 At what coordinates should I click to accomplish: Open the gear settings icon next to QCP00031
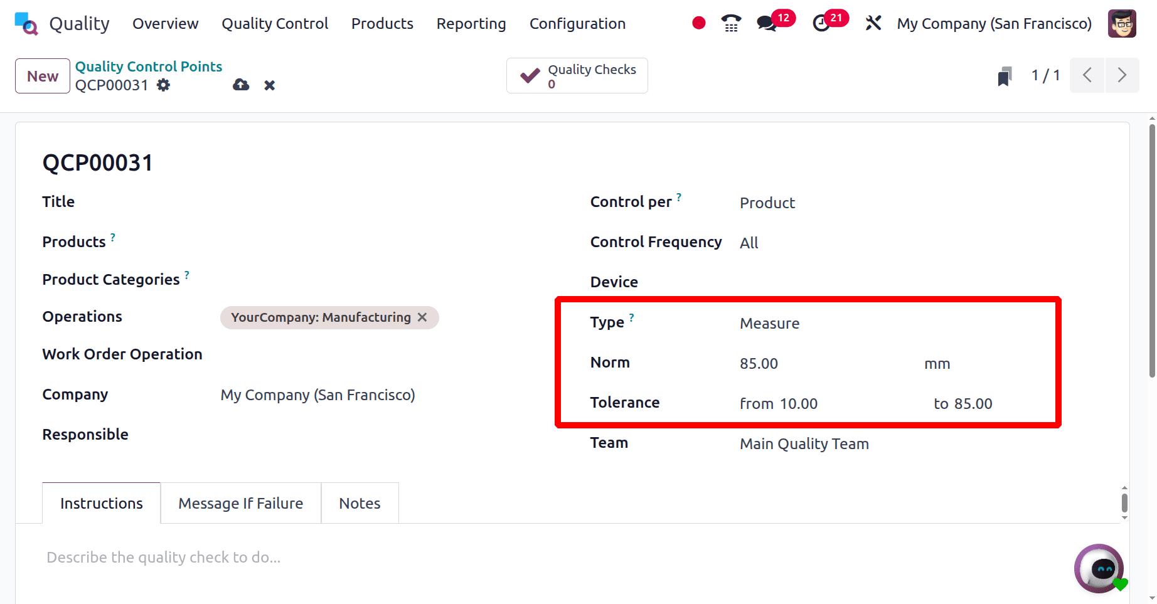coord(163,85)
